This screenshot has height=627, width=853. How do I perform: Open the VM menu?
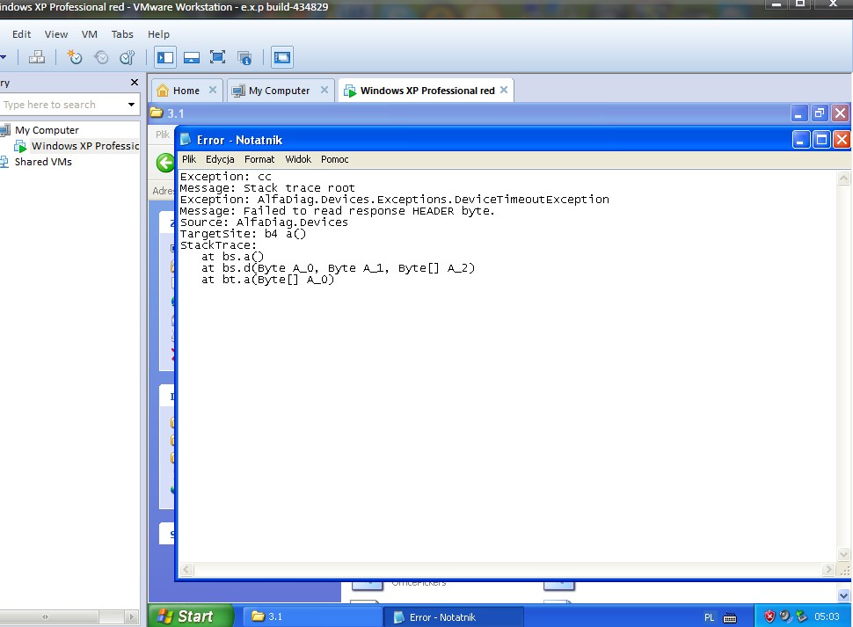point(89,34)
